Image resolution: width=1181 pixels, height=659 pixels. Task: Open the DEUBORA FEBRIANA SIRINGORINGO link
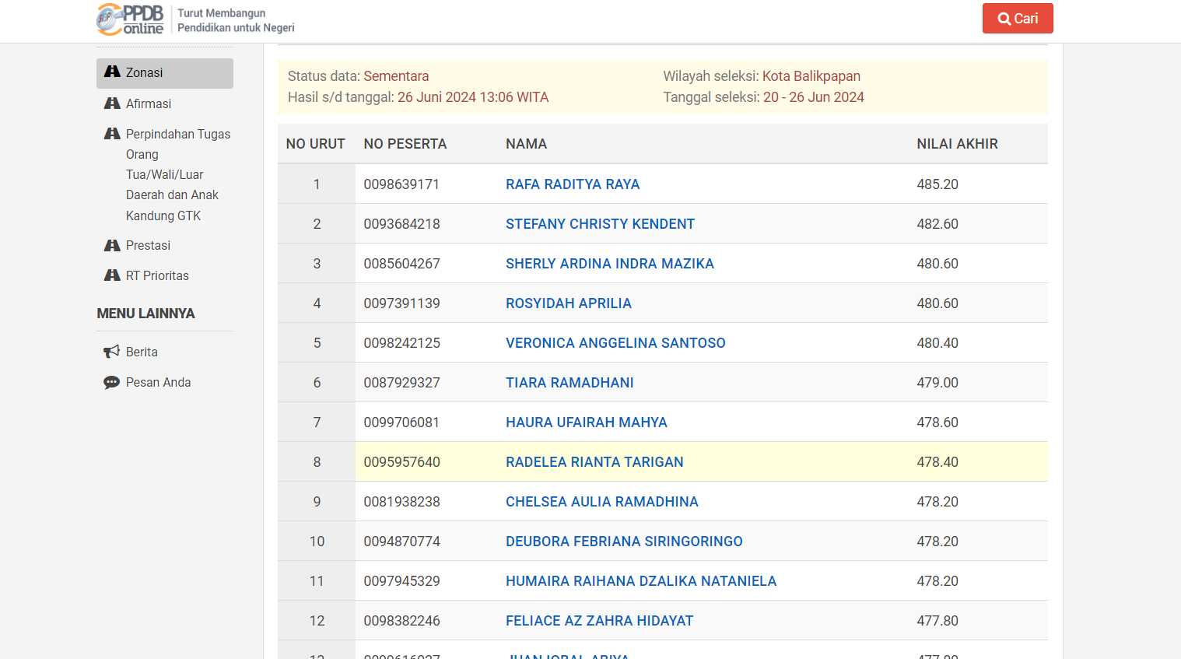(624, 542)
